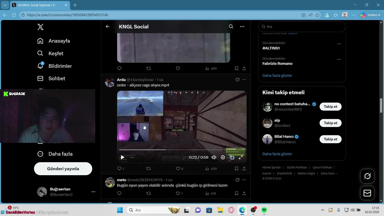
Task: Bookmark the 499-view post
Action: [x=236, y=68]
